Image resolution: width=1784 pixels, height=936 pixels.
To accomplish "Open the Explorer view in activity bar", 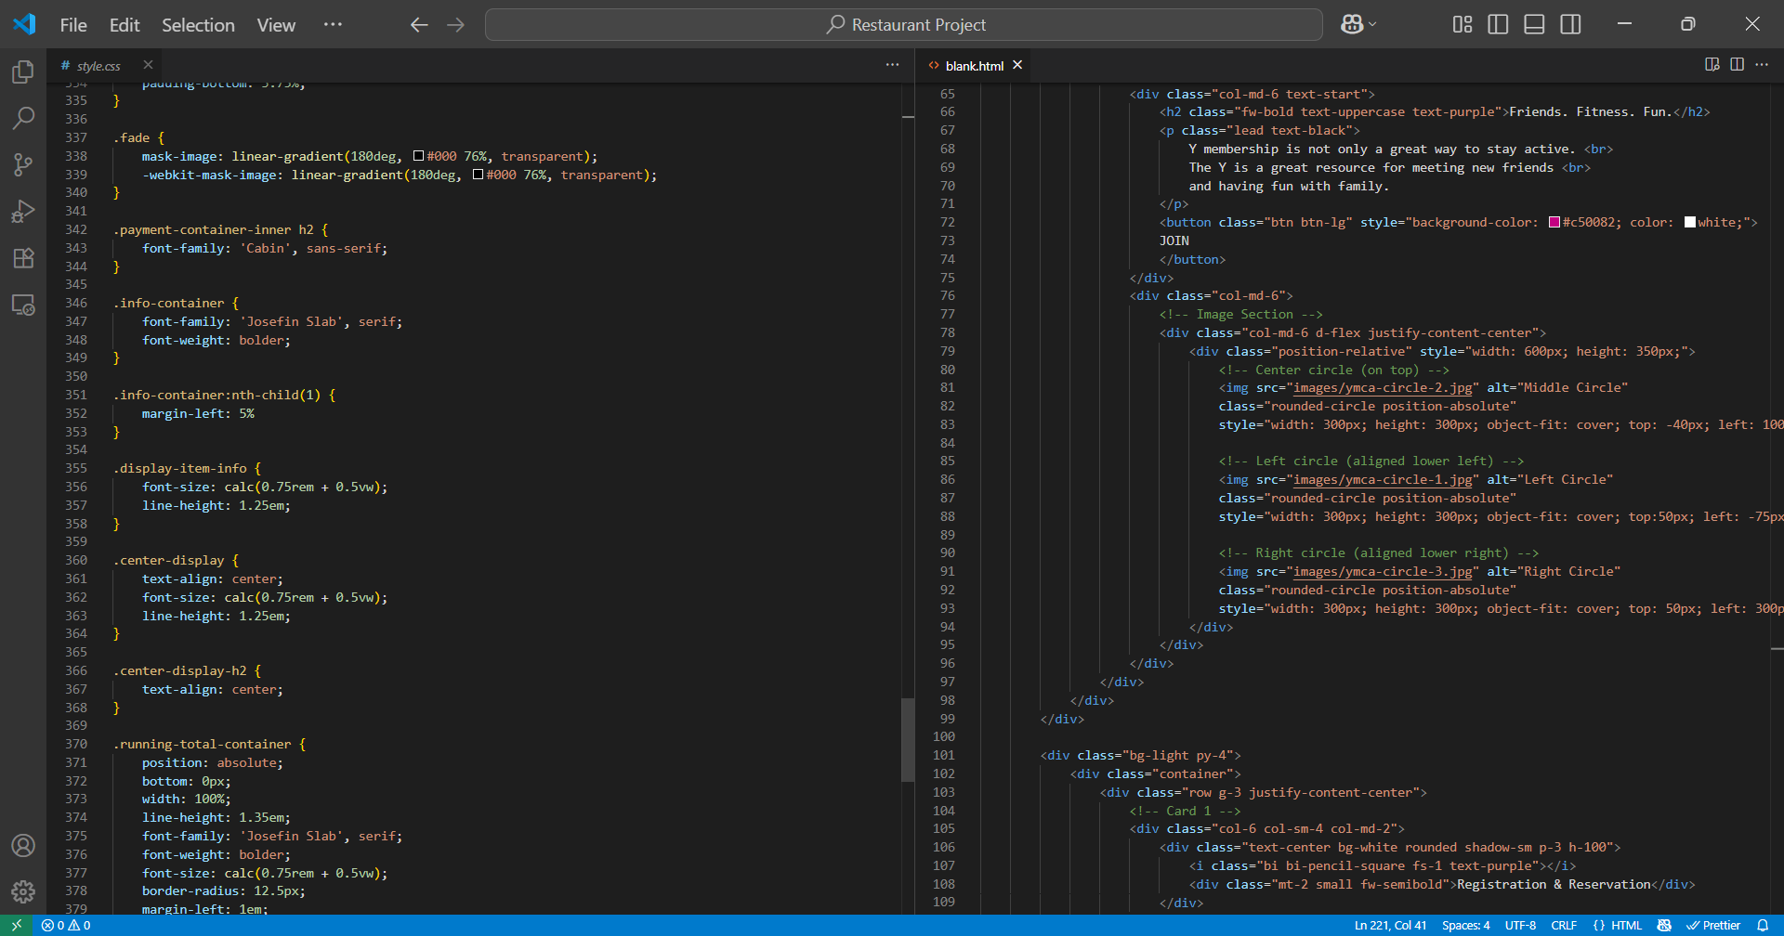I will point(23,71).
